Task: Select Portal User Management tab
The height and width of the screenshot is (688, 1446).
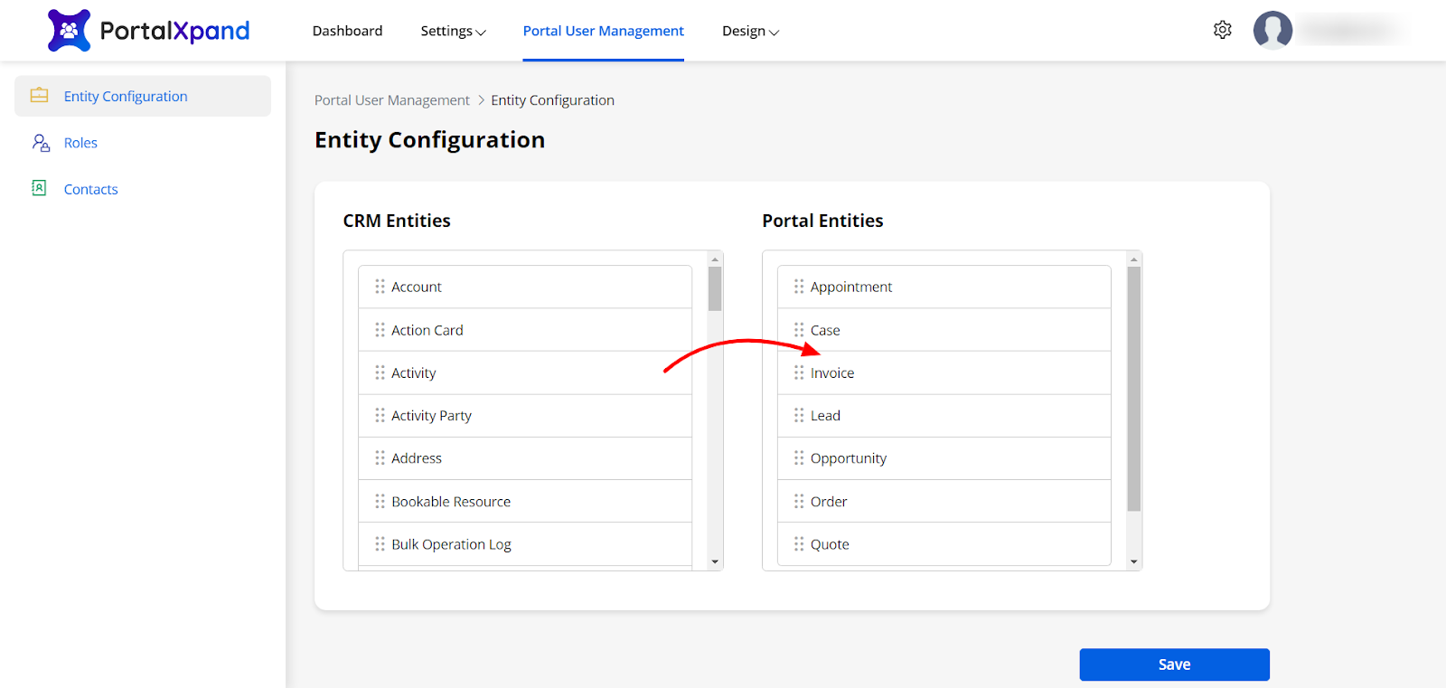Action: 603,31
